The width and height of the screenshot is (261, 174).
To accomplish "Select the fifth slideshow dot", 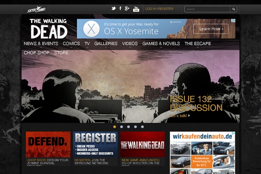I will point(142,127).
